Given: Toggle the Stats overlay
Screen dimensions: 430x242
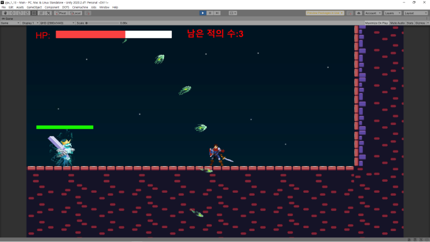Looking at the screenshot, I should (x=410, y=23).
